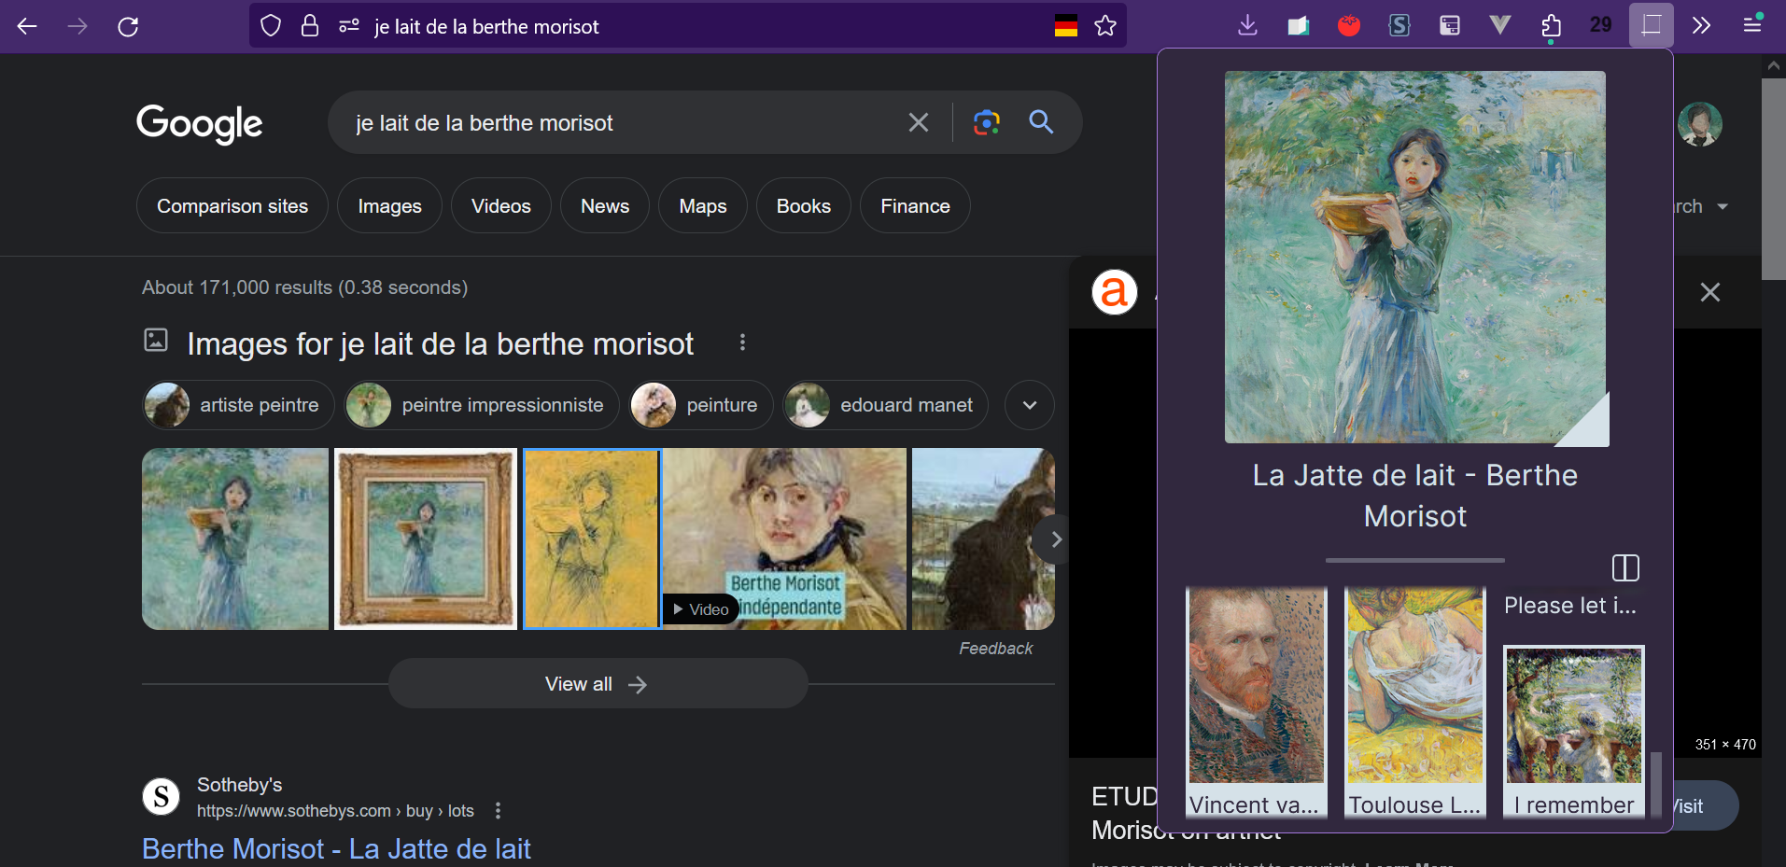The height and width of the screenshot is (867, 1786).
Task: Click the Feedback link
Action: pos(996,649)
